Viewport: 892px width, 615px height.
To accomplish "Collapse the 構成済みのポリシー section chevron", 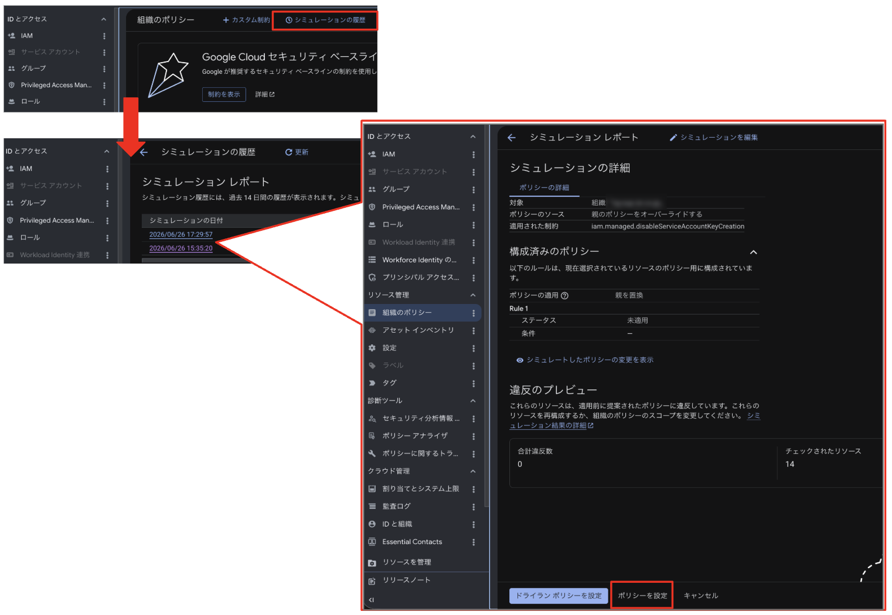I will point(754,252).
